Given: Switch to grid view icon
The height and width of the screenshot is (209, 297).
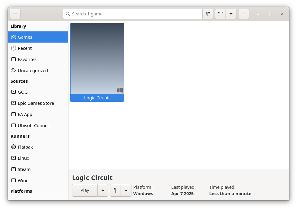Looking at the screenshot, I should [x=220, y=14].
